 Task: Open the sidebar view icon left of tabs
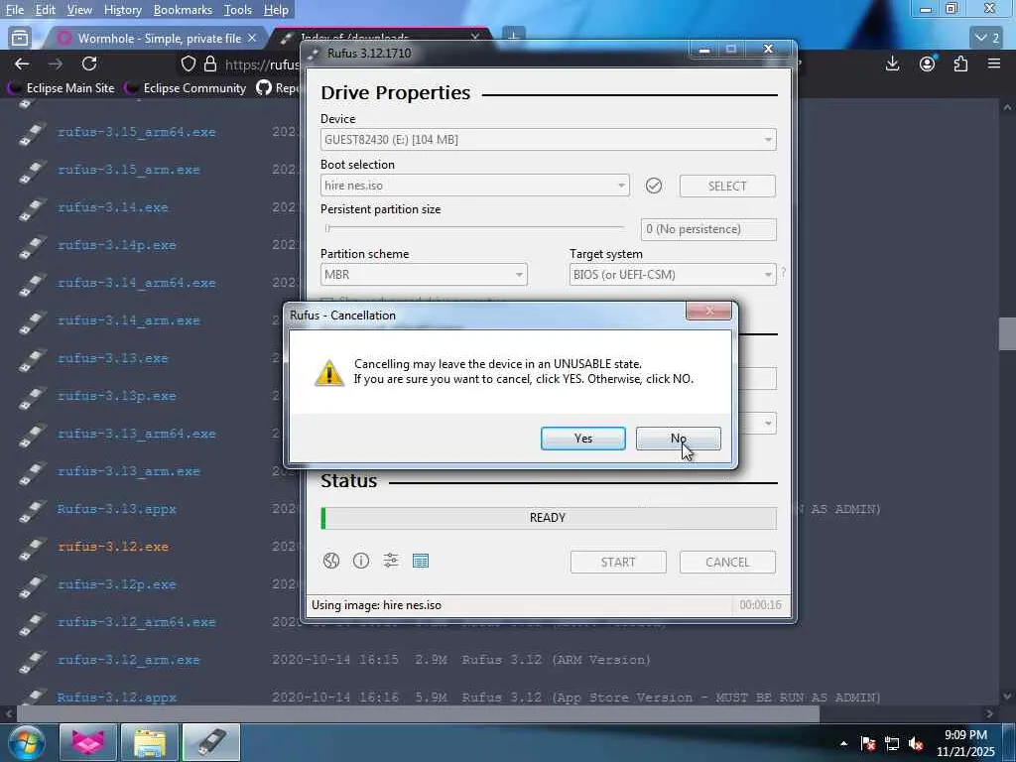20,39
